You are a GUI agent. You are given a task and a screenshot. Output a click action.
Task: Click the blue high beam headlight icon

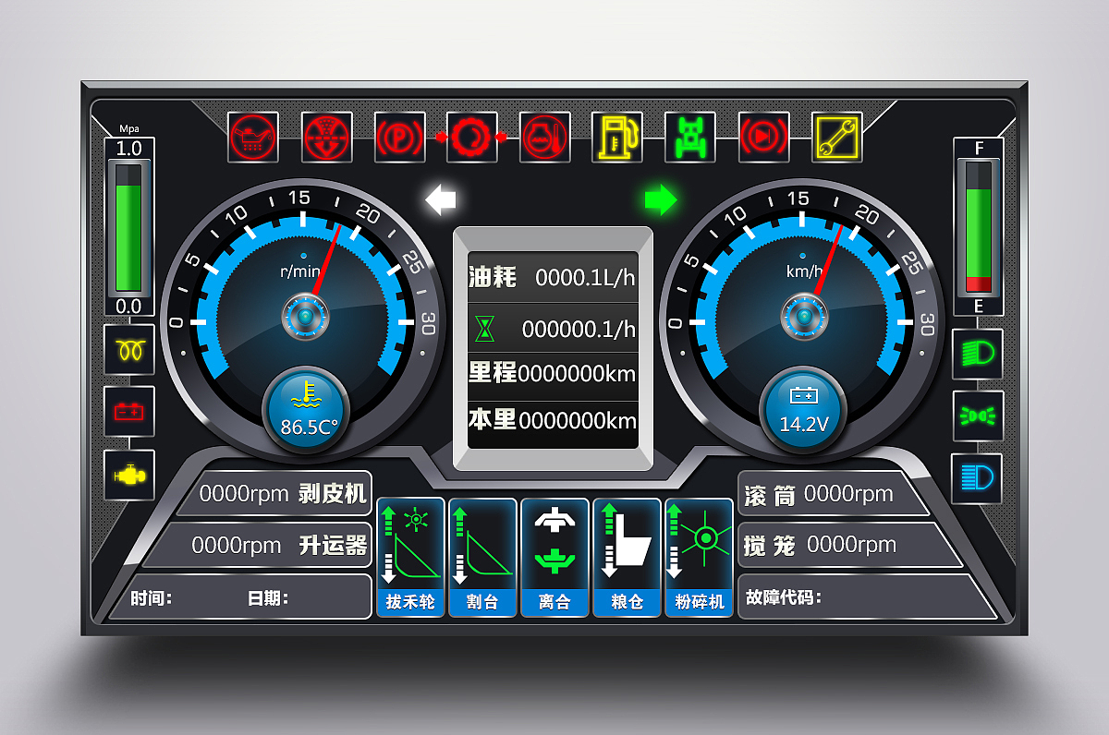(978, 478)
